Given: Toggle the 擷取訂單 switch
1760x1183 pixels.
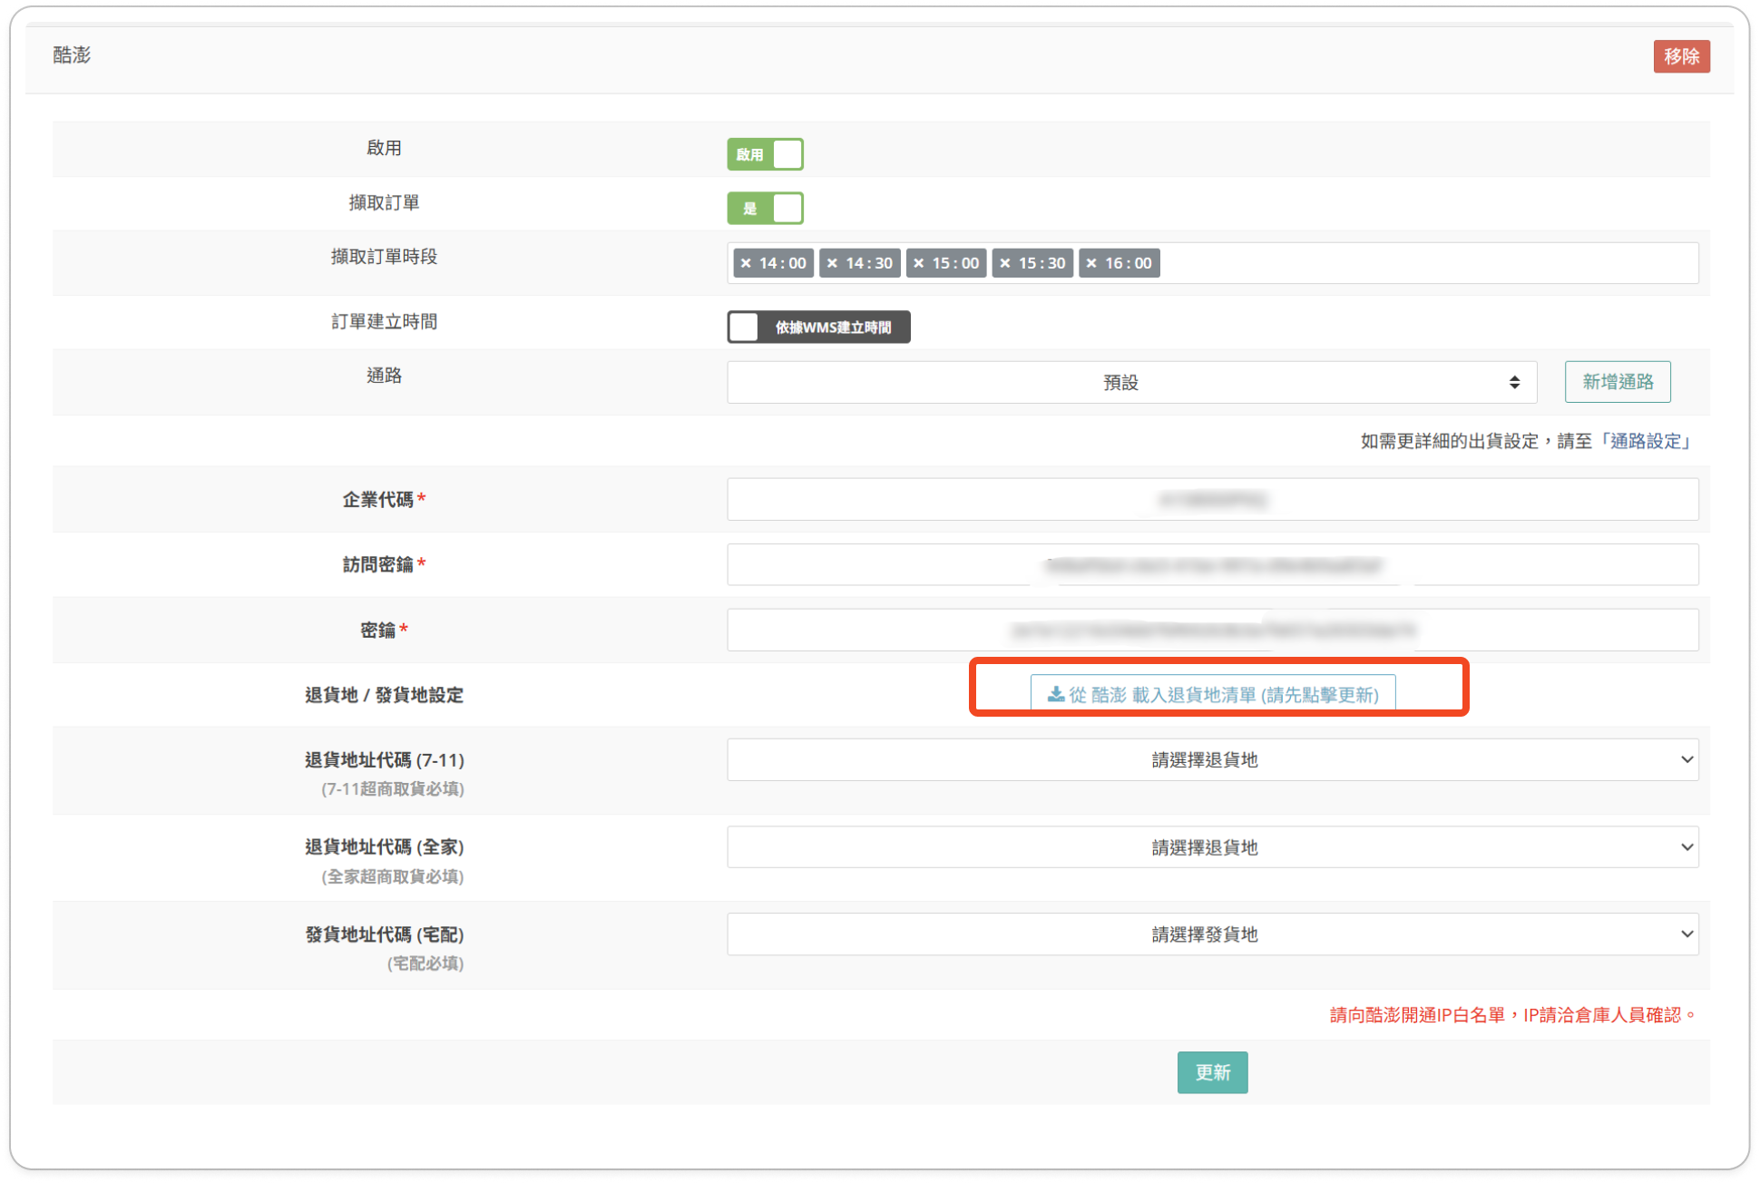Looking at the screenshot, I should (x=765, y=209).
